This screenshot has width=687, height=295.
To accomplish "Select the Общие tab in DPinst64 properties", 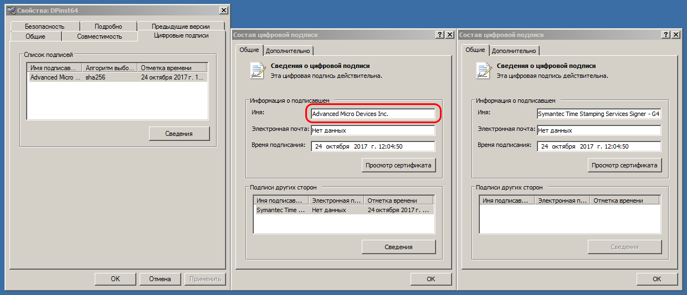I will [35, 36].
